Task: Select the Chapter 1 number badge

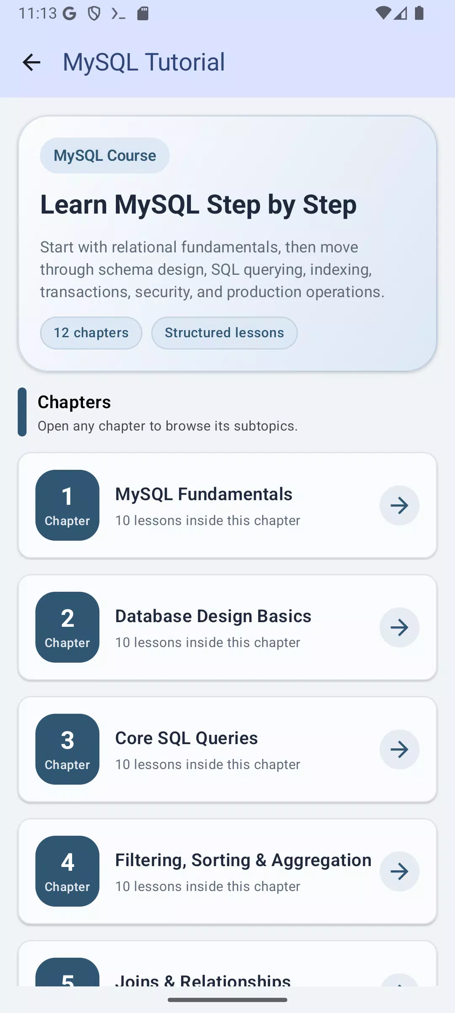Action: tap(67, 505)
